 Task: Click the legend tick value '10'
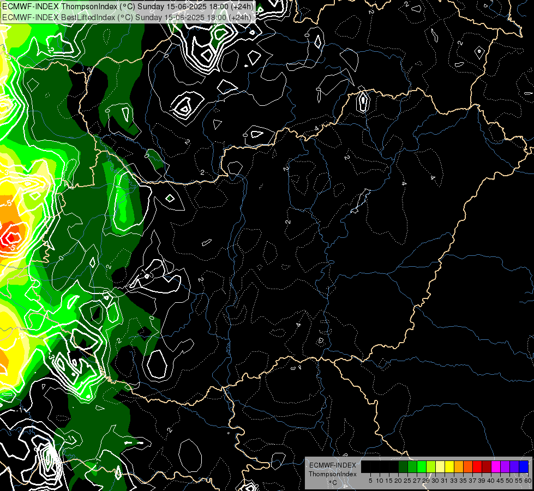(380, 481)
